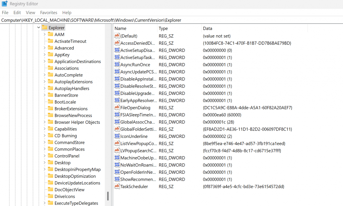Viewport: 343px width, 206px height.
Task: Click the ActivateTimeout folder icon
Action: coord(51,41)
